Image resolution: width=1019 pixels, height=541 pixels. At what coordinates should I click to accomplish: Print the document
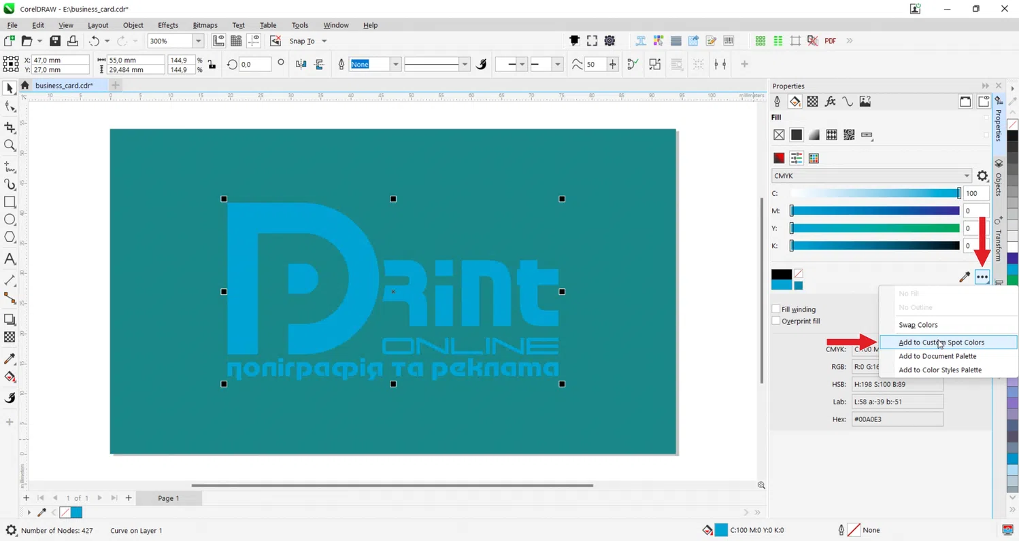coord(72,41)
